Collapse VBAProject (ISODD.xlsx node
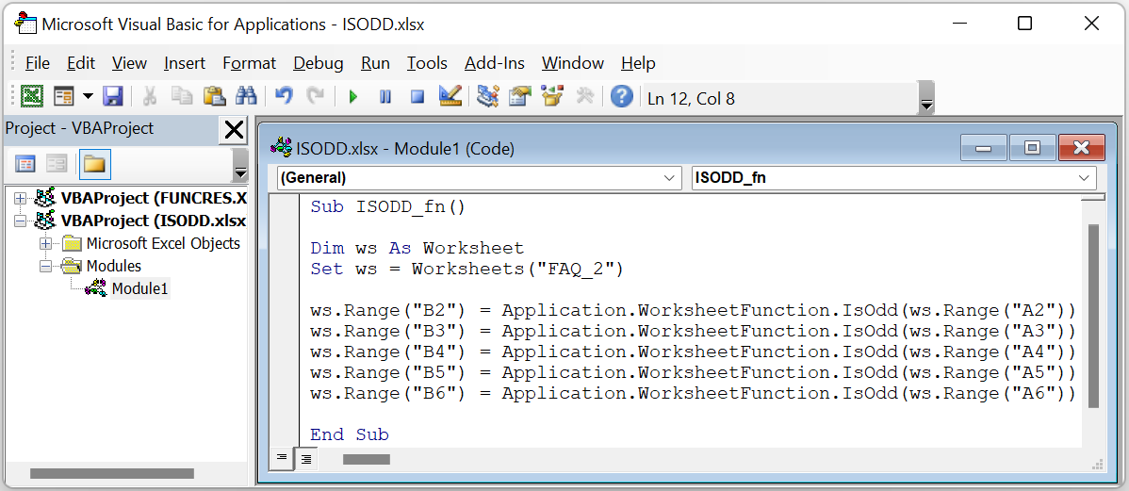1129x491 pixels. (20, 221)
